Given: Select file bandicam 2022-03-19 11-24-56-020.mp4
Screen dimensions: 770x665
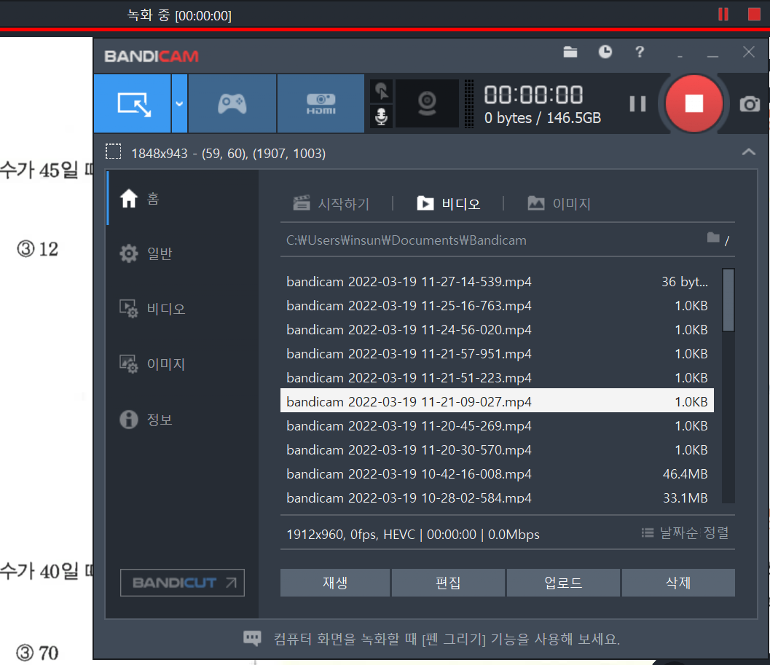Looking at the screenshot, I should click(x=497, y=329).
